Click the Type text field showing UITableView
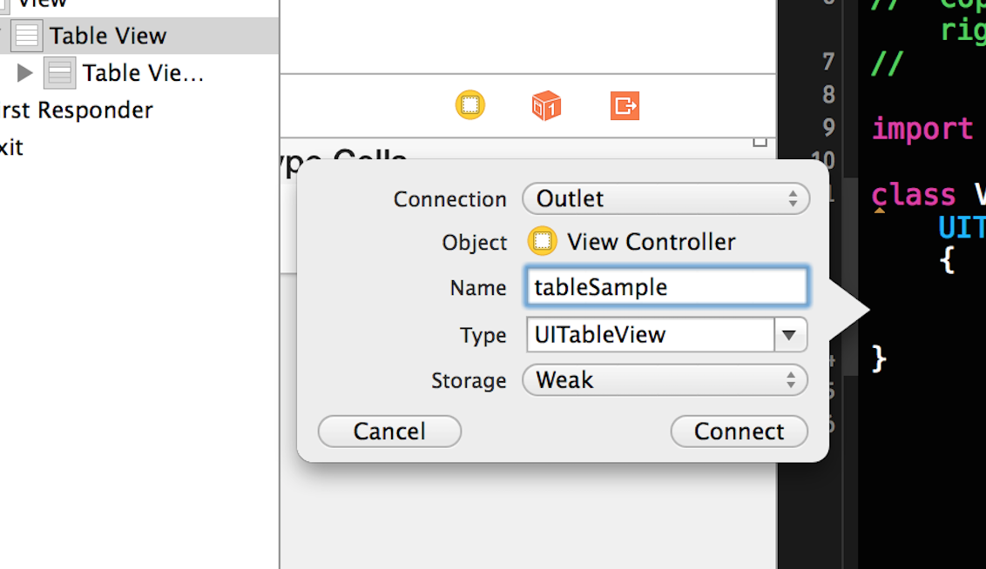Image resolution: width=986 pixels, height=569 pixels. pos(650,335)
